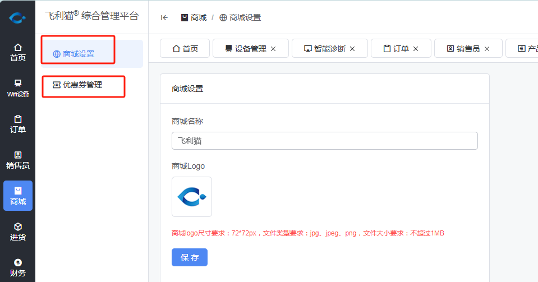Image resolution: width=538 pixels, height=282 pixels.
Task: Close the 订单 tab
Action: point(416,49)
